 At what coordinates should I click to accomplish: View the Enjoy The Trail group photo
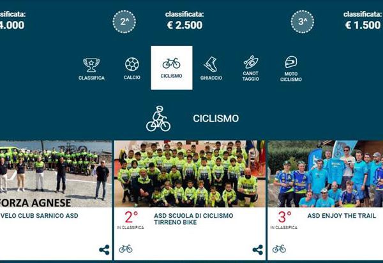tap(326, 174)
